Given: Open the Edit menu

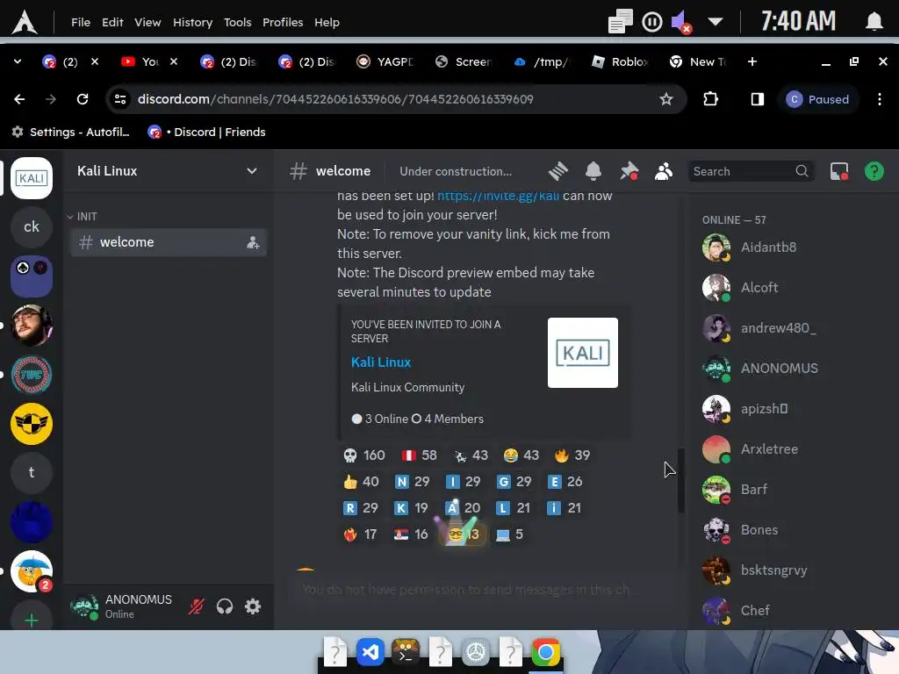Looking at the screenshot, I should click(x=112, y=22).
